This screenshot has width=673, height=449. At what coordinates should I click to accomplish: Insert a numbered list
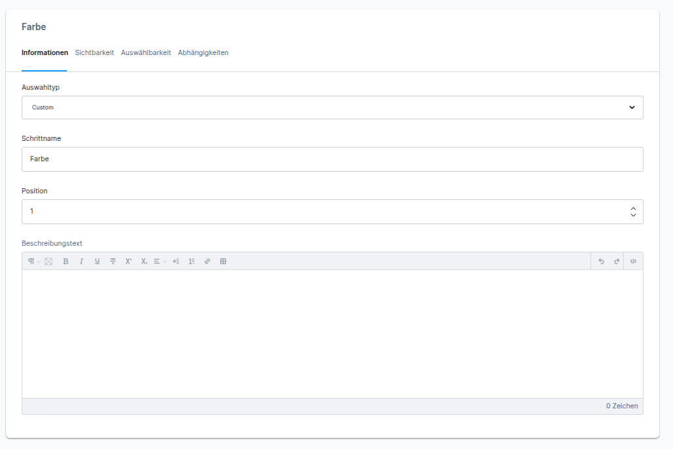pos(191,262)
